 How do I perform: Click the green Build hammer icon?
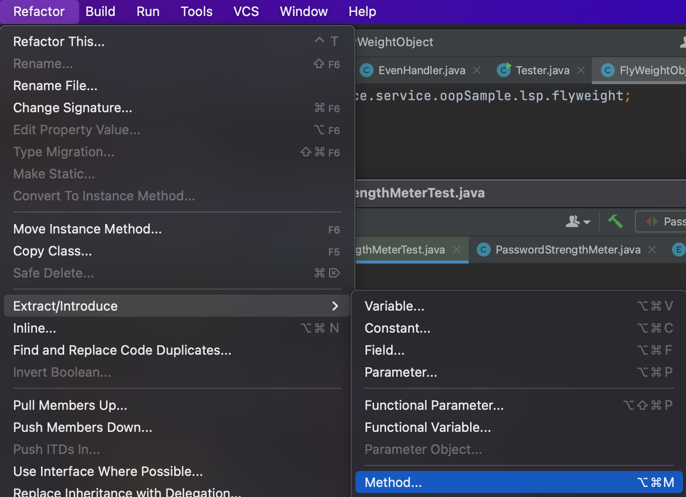click(615, 221)
